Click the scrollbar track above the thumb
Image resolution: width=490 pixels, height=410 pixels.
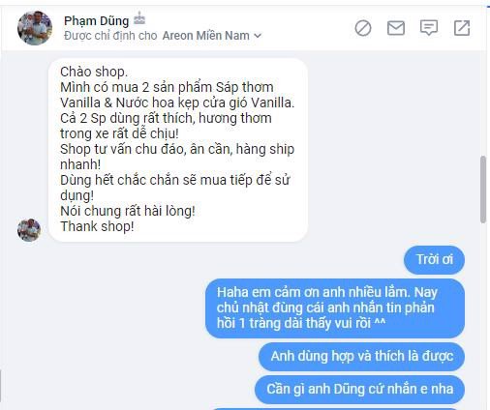[x=483, y=103]
